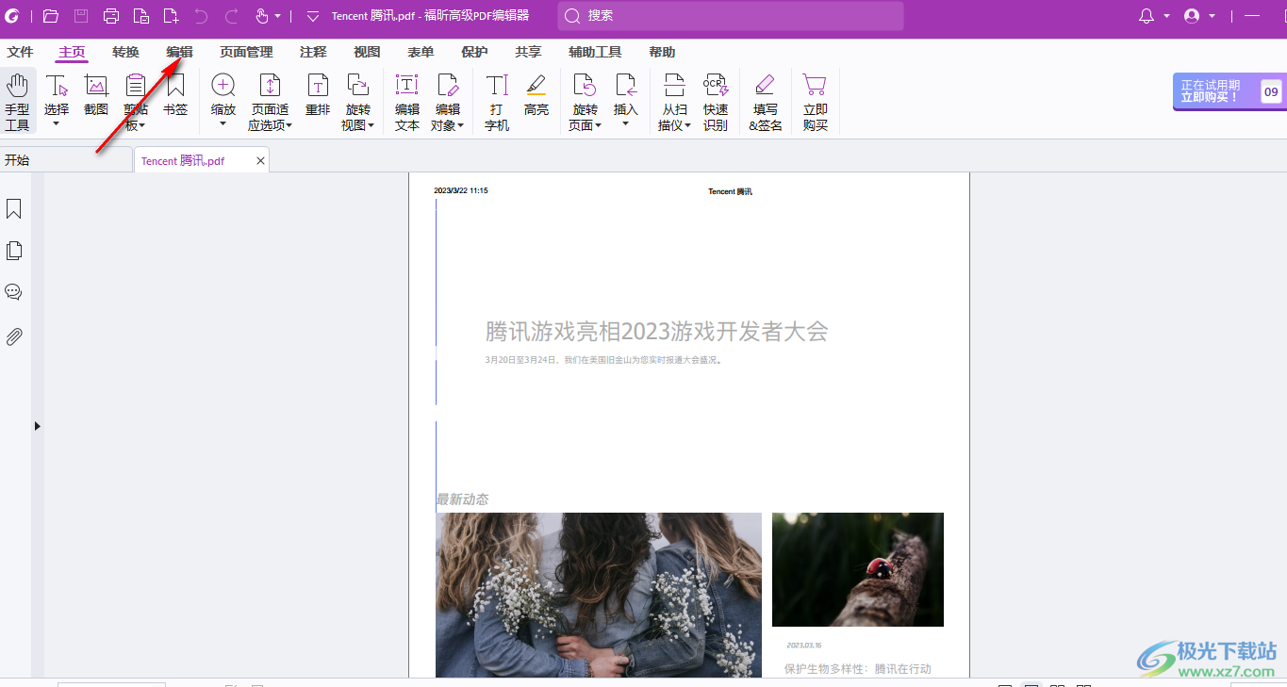Expand the left navigation panel arrow
Viewport: 1287px width, 687px height.
38,426
